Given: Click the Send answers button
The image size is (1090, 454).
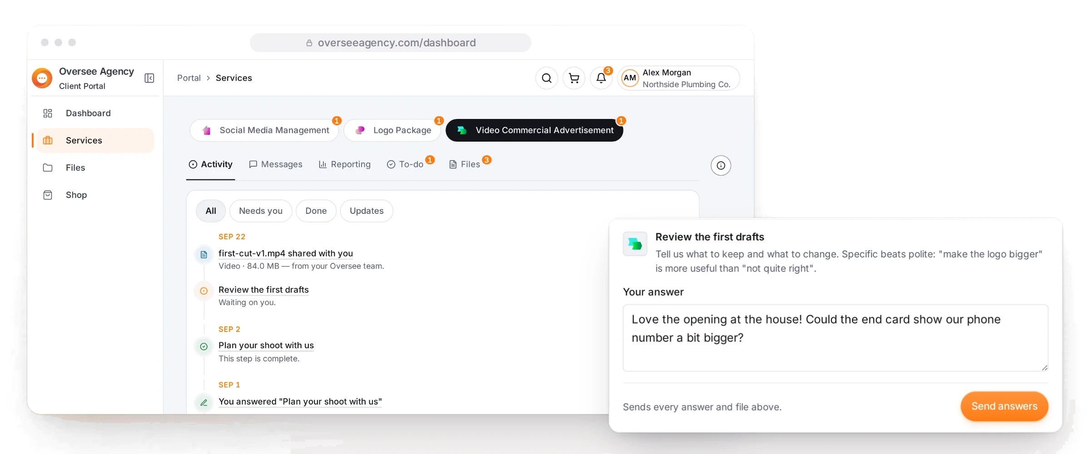Looking at the screenshot, I should pos(1004,406).
